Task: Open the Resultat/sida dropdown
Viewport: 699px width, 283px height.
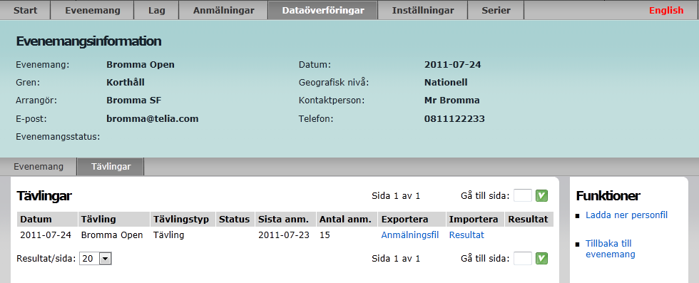Action: tap(96, 259)
